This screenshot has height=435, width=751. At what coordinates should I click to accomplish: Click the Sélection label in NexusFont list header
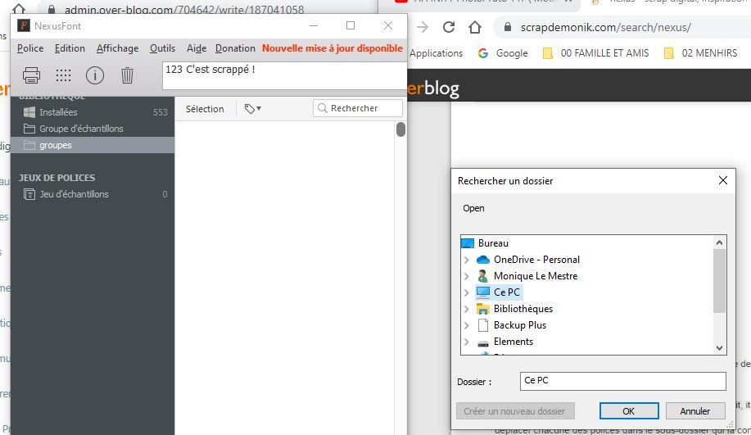coord(205,109)
